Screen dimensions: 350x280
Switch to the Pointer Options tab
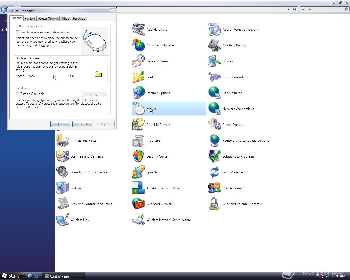click(x=48, y=19)
